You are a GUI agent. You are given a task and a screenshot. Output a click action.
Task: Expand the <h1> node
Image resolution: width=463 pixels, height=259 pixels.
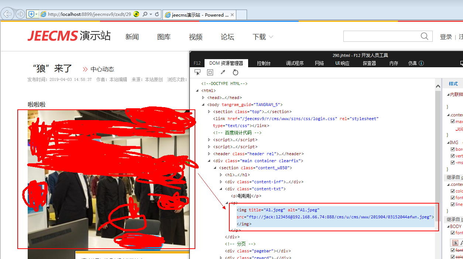tap(221, 175)
